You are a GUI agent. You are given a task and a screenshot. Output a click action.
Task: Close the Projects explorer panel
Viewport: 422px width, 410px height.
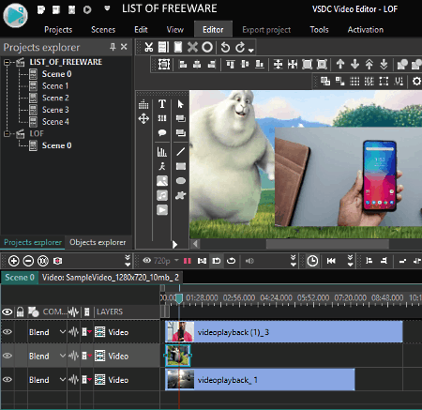click(124, 47)
